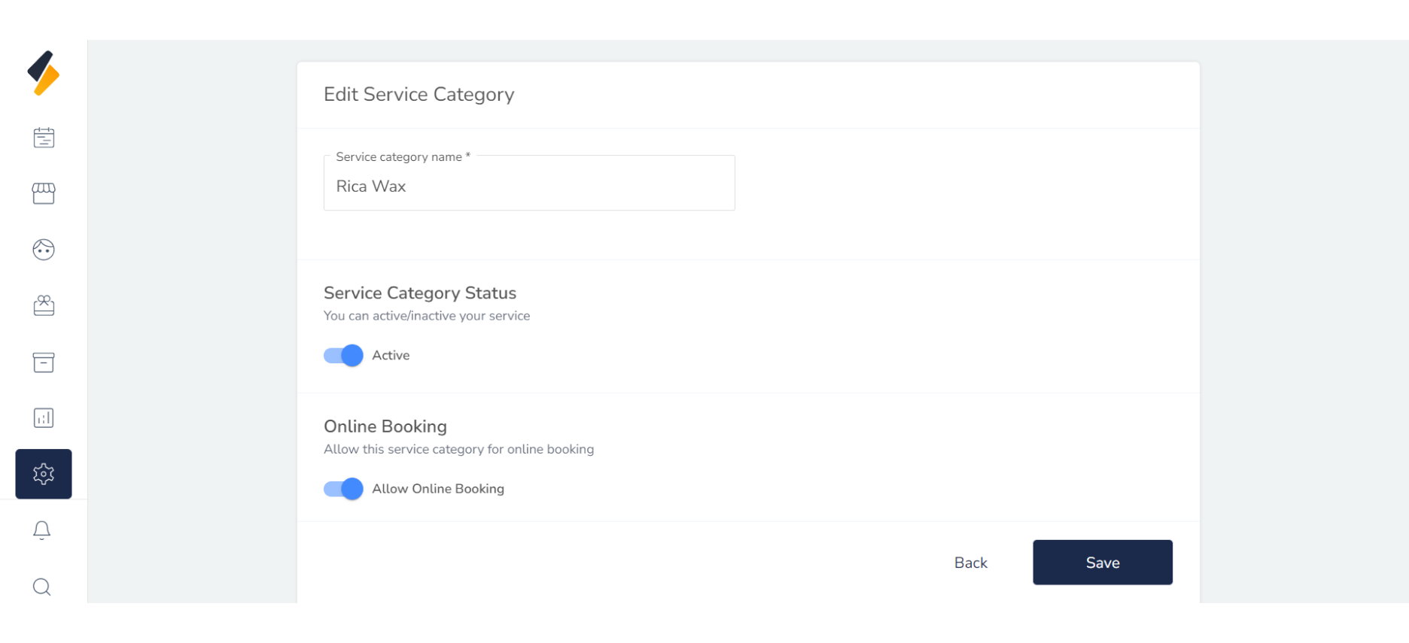Disable the Allow Online Booking switch

(x=343, y=489)
